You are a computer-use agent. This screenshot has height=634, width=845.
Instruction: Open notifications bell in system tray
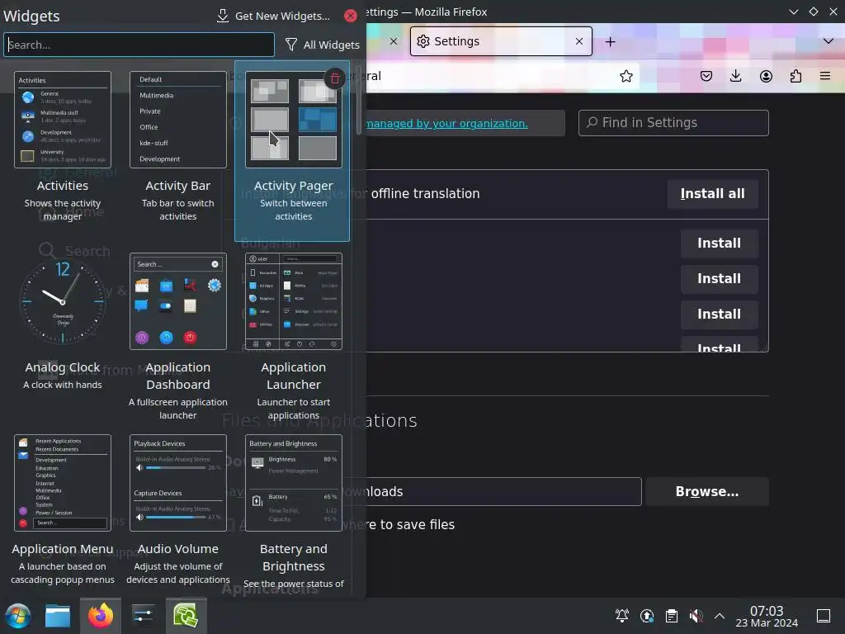(x=622, y=616)
